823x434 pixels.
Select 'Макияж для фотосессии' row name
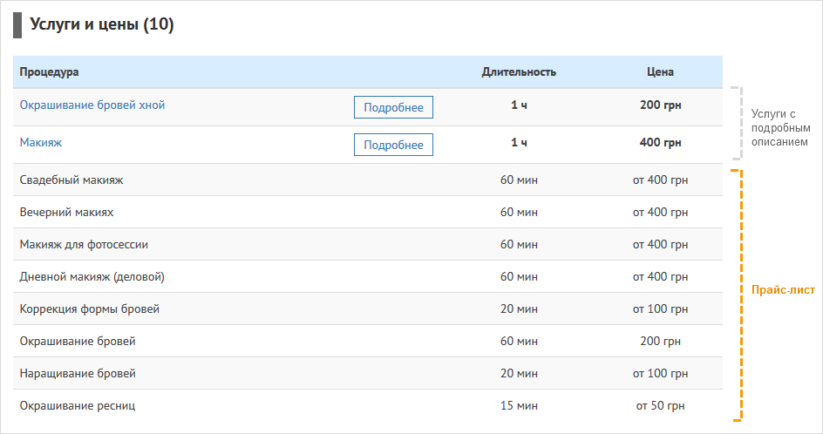point(84,245)
